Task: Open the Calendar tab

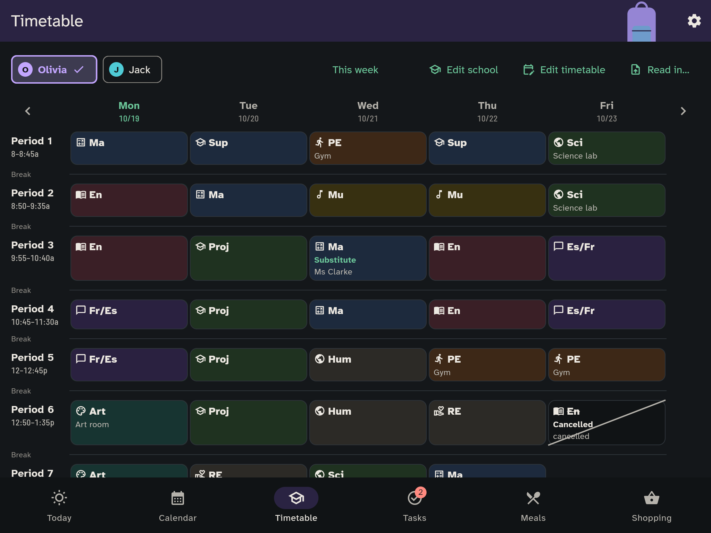Action: tap(178, 505)
